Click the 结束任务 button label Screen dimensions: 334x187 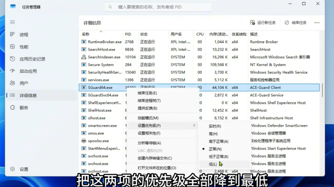(x=299, y=23)
